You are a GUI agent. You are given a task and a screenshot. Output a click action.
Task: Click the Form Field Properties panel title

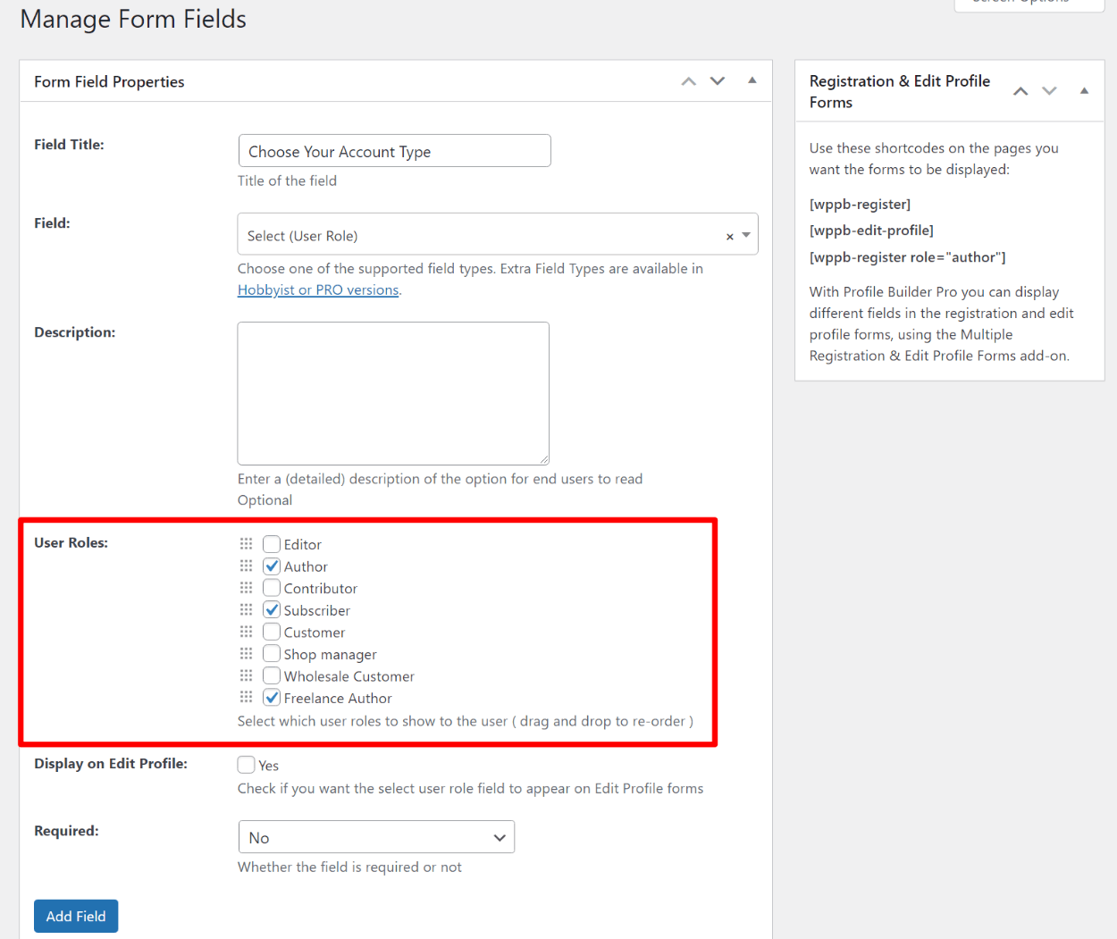(109, 81)
